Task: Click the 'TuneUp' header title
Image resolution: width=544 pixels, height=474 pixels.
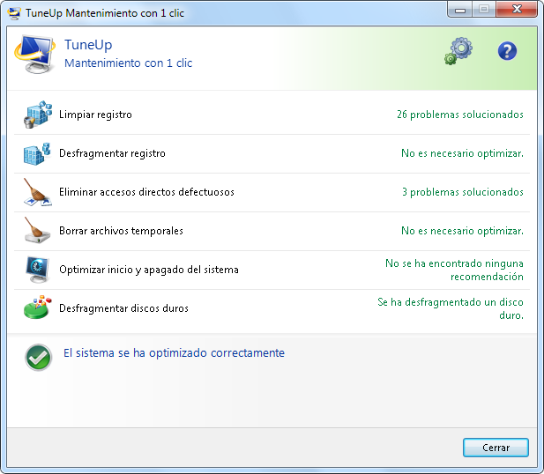Action: 88,45
